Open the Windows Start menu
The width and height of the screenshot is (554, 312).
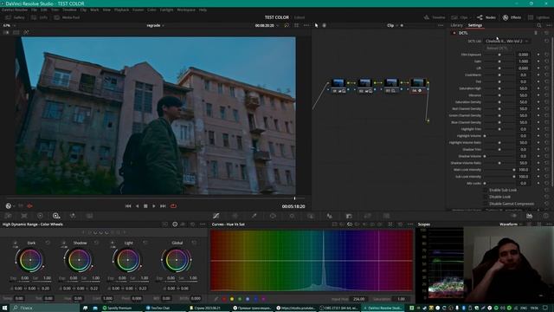click(x=5, y=309)
